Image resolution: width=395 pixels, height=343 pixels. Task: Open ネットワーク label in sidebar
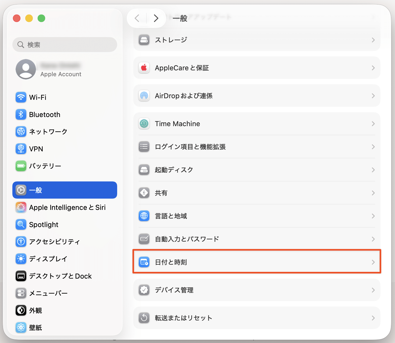tap(48, 132)
